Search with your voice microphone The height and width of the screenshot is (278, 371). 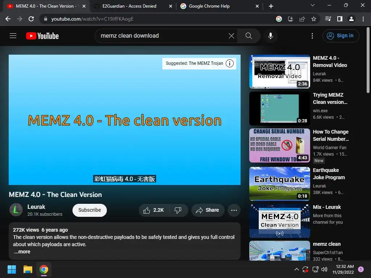tap(271, 36)
